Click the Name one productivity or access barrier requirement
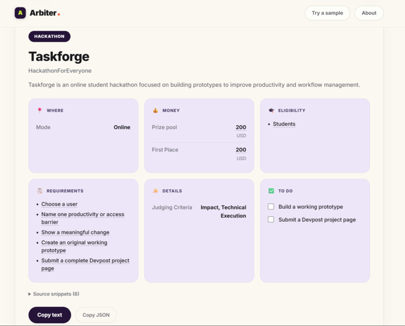 point(82,218)
